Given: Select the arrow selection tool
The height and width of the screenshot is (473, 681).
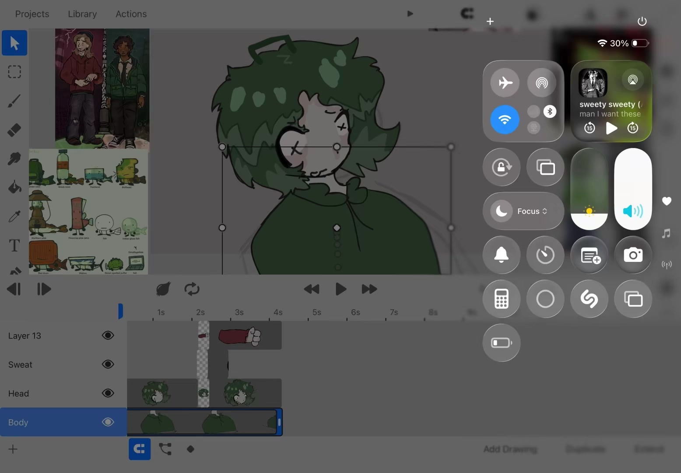Looking at the screenshot, I should [14, 43].
